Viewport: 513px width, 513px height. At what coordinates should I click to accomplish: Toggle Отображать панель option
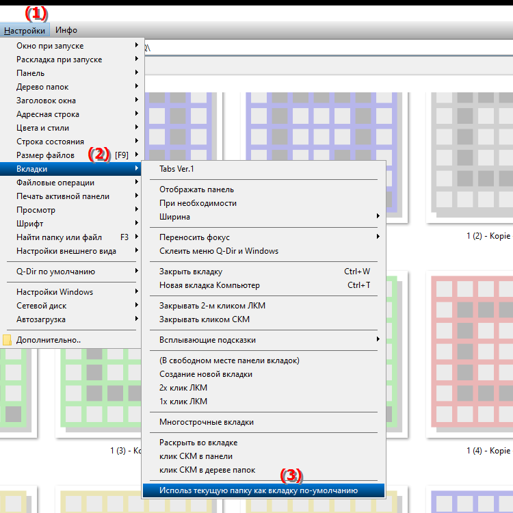coord(264,189)
